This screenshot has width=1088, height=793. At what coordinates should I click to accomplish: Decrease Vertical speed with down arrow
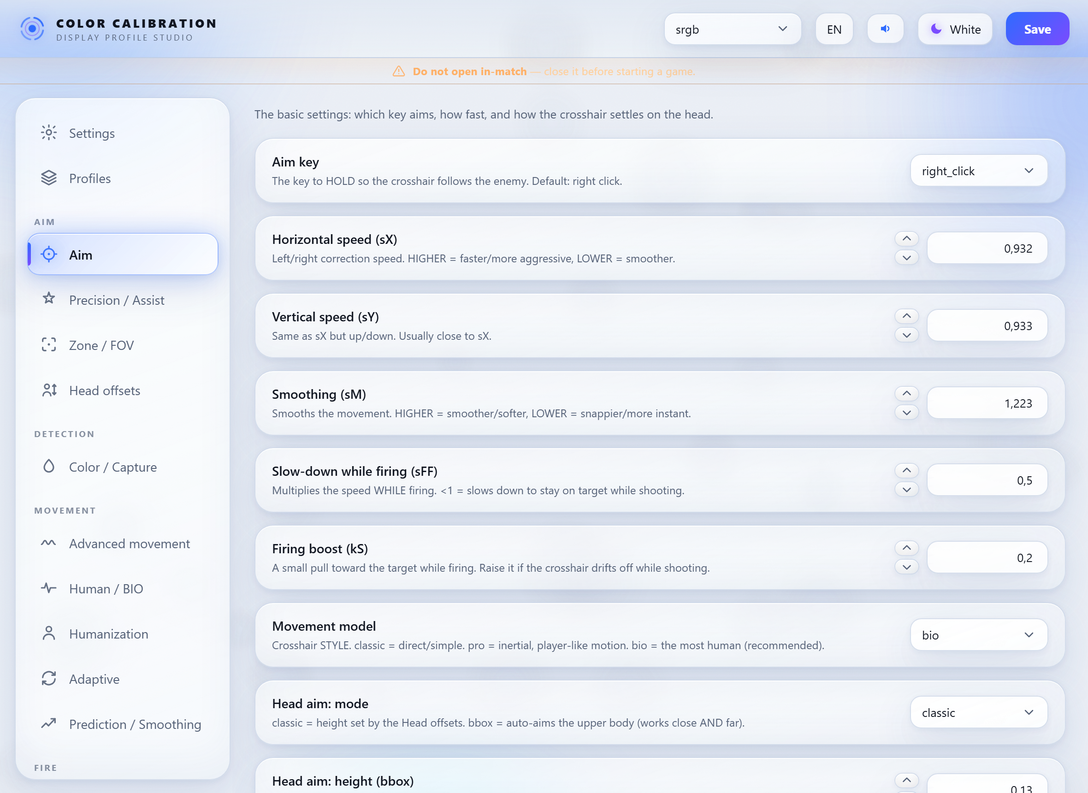coord(906,335)
